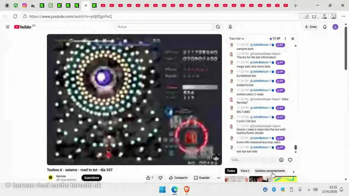Screen dimensions: 349x196
Task: Reload the page with refresh icon
Action: click(x=15, y=16)
